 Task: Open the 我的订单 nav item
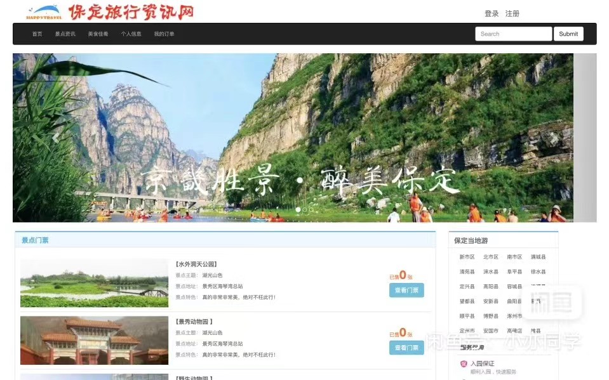tap(164, 34)
